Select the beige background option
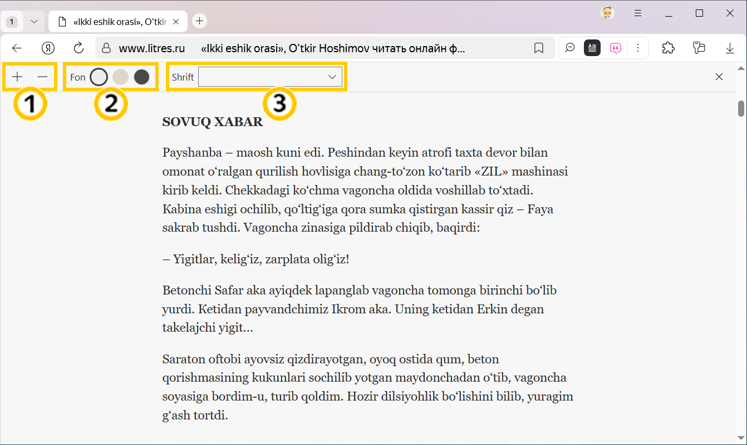Screen dimensions: 747x445 pyautogui.click(x=120, y=77)
